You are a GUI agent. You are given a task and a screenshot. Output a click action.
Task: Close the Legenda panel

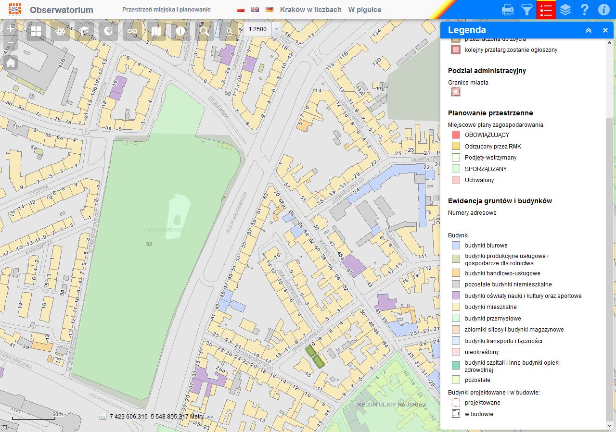(x=605, y=30)
